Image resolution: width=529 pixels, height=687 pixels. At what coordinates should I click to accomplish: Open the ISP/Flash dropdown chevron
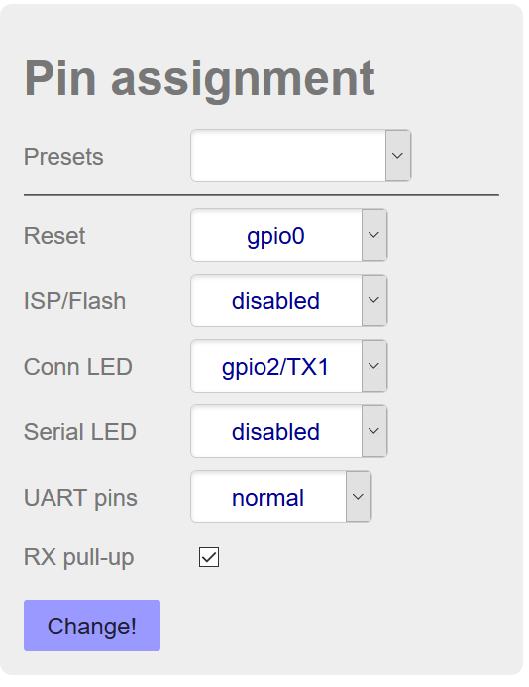[x=374, y=300]
